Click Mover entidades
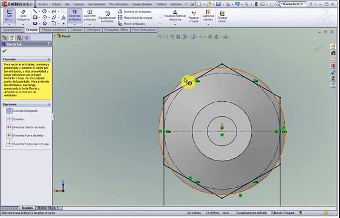 pos(132,24)
